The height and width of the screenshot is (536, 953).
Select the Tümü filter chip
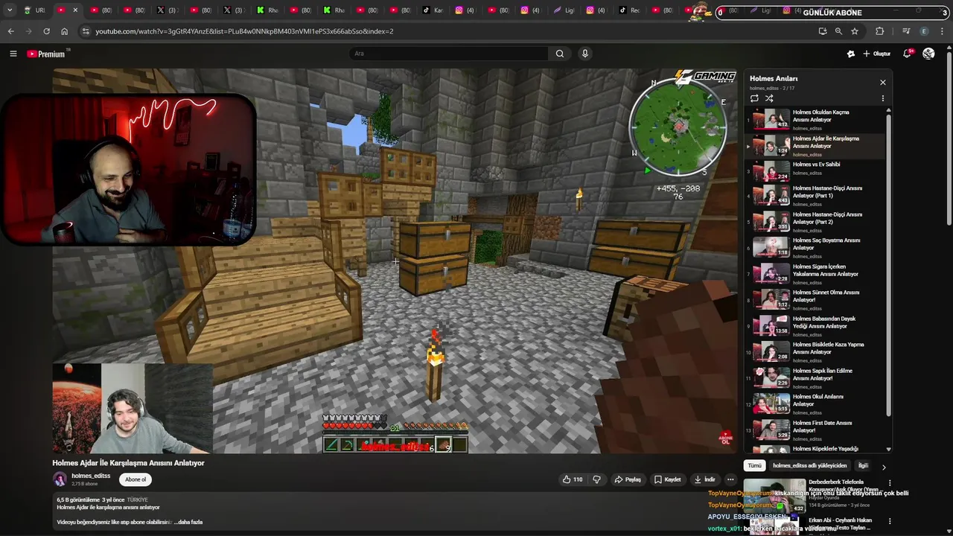(755, 466)
